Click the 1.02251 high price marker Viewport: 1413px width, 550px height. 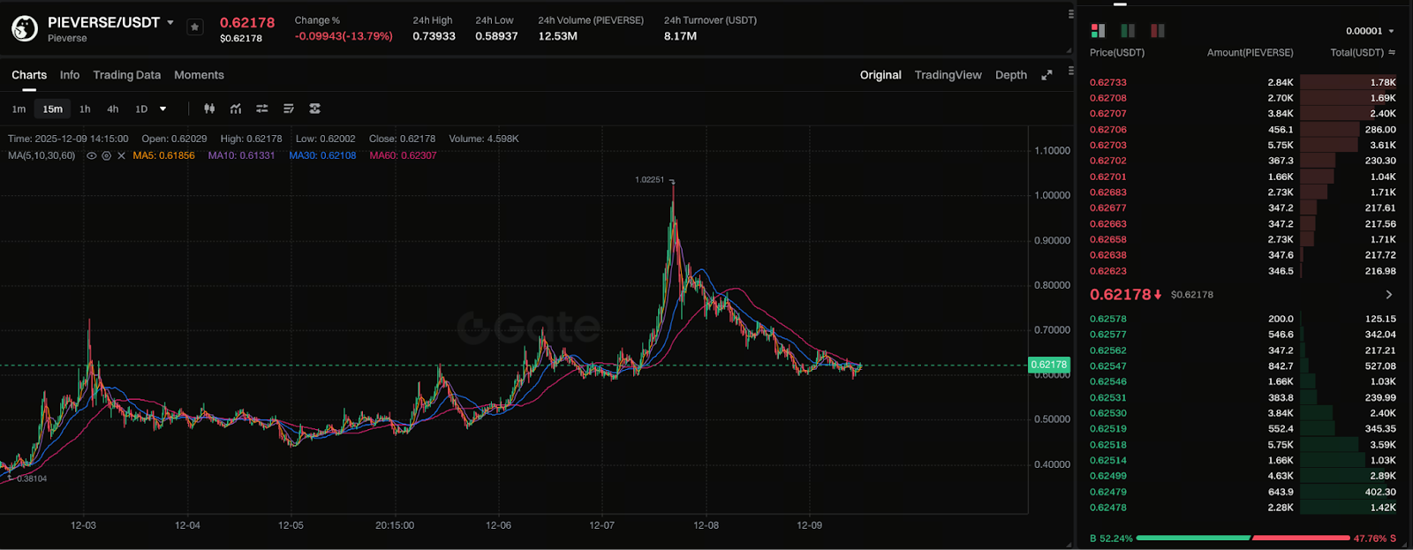649,179
